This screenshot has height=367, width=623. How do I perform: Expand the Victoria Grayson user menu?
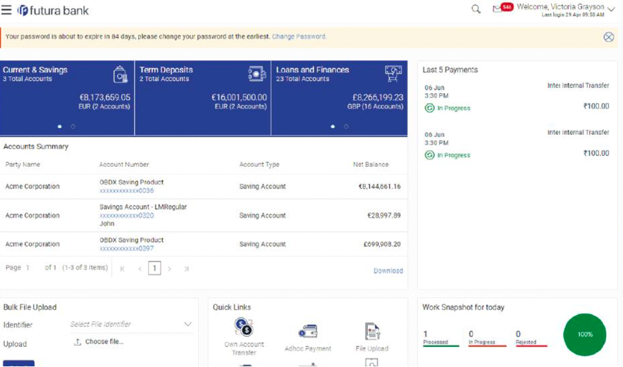(610, 9)
